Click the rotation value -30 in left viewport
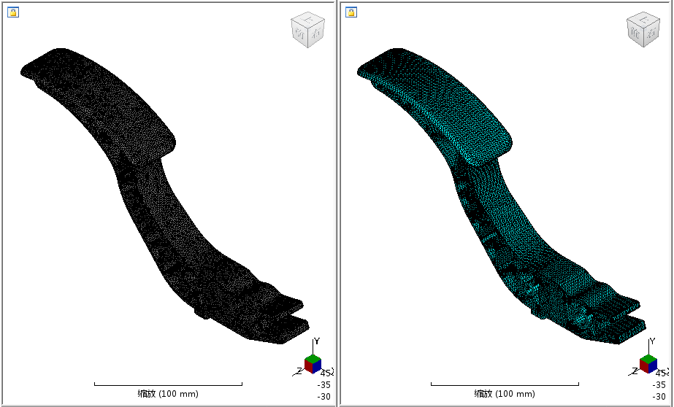The image size is (674, 407). [323, 397]
